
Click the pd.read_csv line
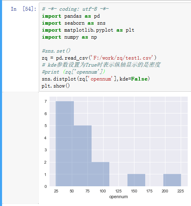click(99, 58)
